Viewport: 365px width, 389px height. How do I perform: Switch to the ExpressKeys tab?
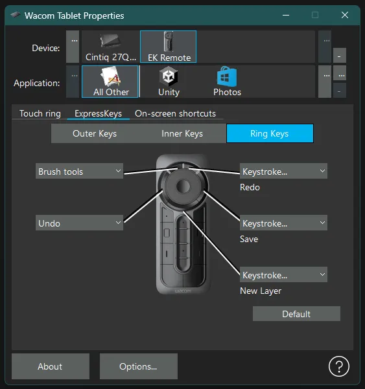pyautogui.click(x=98, y=114)
